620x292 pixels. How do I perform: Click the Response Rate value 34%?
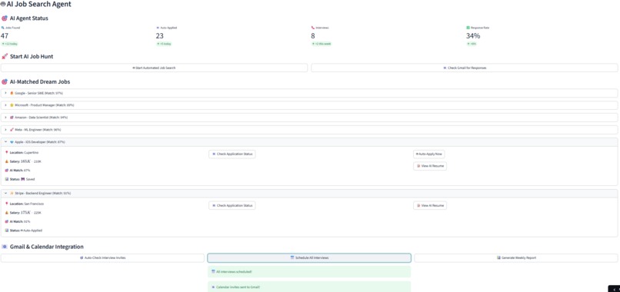click(x=473, y=36)
